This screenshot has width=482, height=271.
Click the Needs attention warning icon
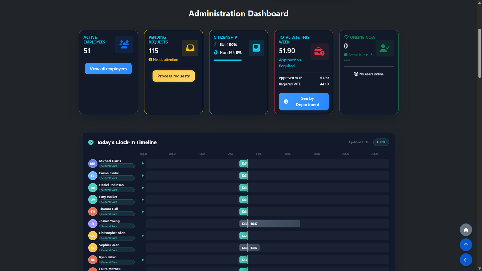coord(150,60)
